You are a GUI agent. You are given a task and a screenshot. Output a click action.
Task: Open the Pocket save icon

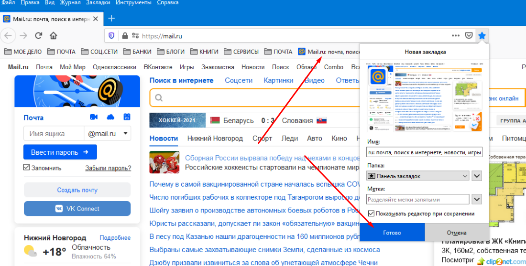point(469,35)
